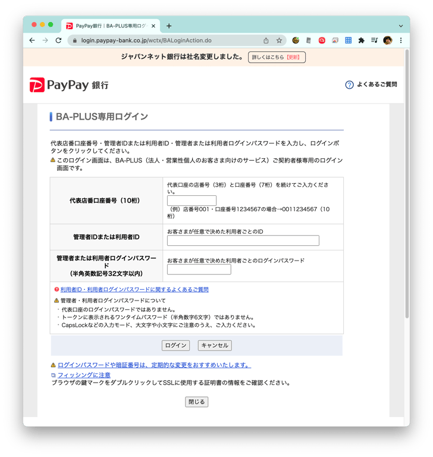Click the gray document extension icon

click(309, 40)
